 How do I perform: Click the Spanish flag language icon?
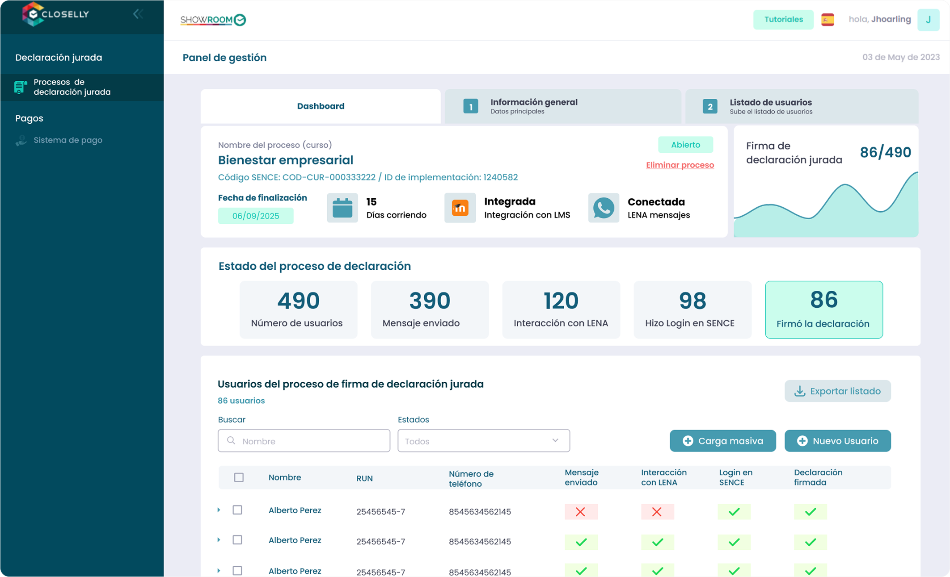828,20
